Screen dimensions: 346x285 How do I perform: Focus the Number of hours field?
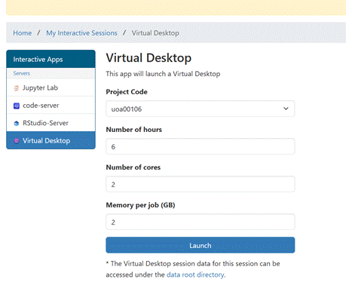coord(201,146)
